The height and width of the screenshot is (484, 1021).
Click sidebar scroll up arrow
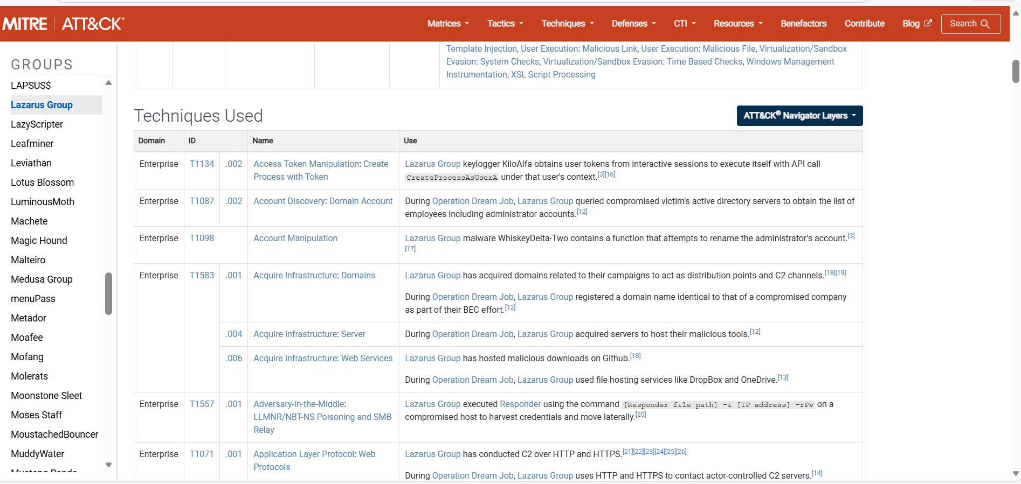(x=108, y=83)
